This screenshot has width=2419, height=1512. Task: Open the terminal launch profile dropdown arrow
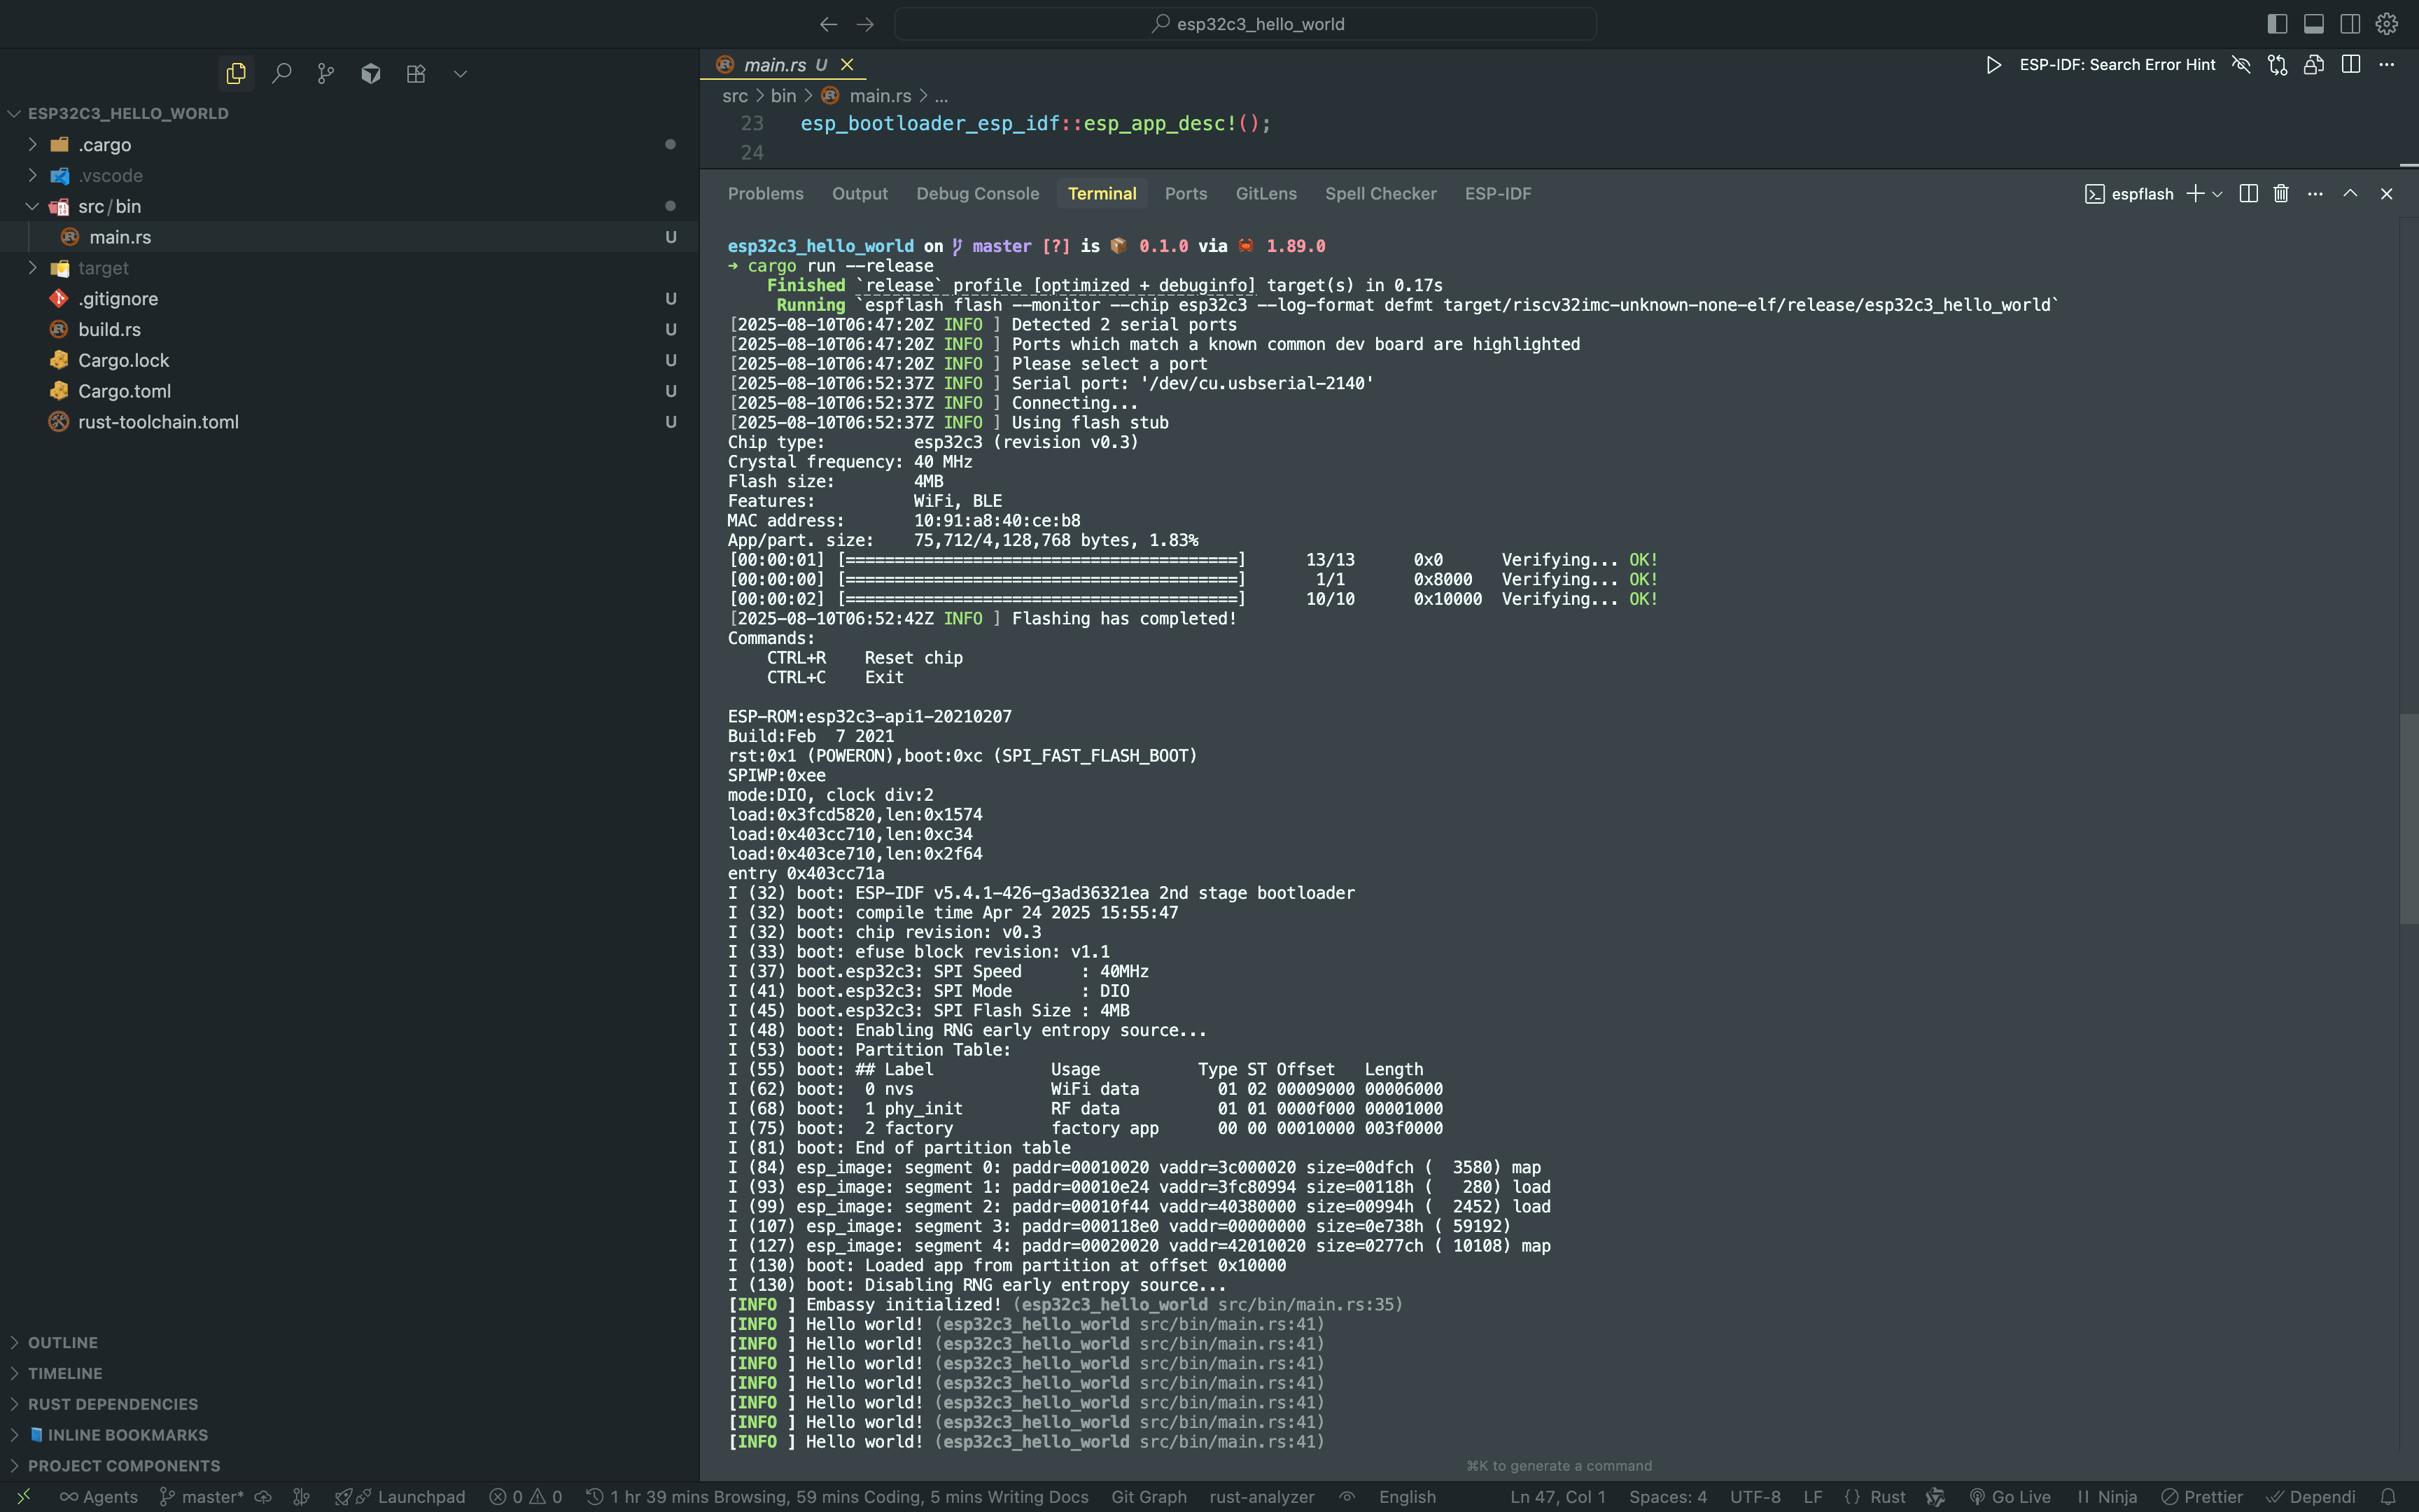2217,194
